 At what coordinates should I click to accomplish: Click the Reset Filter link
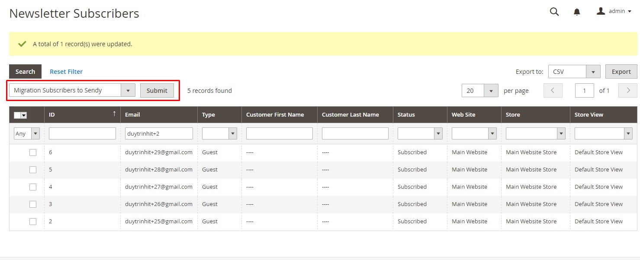(x=66, y=72)
